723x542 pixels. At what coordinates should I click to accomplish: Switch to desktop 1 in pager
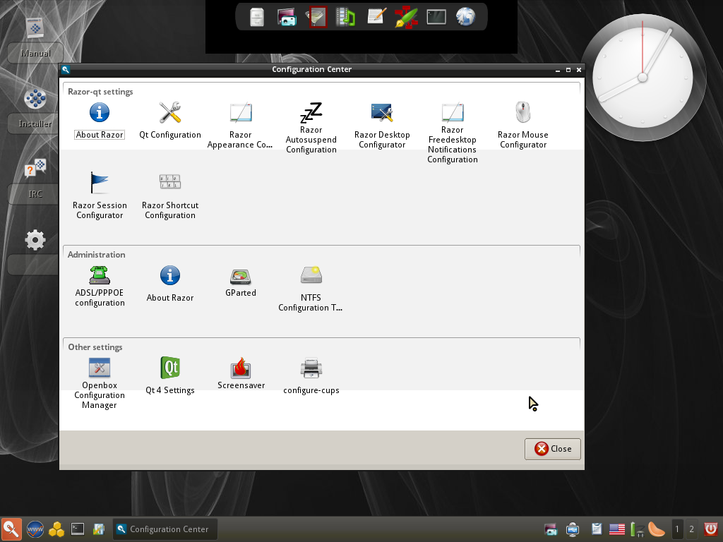677,529
